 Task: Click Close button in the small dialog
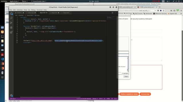click(126, 76)
